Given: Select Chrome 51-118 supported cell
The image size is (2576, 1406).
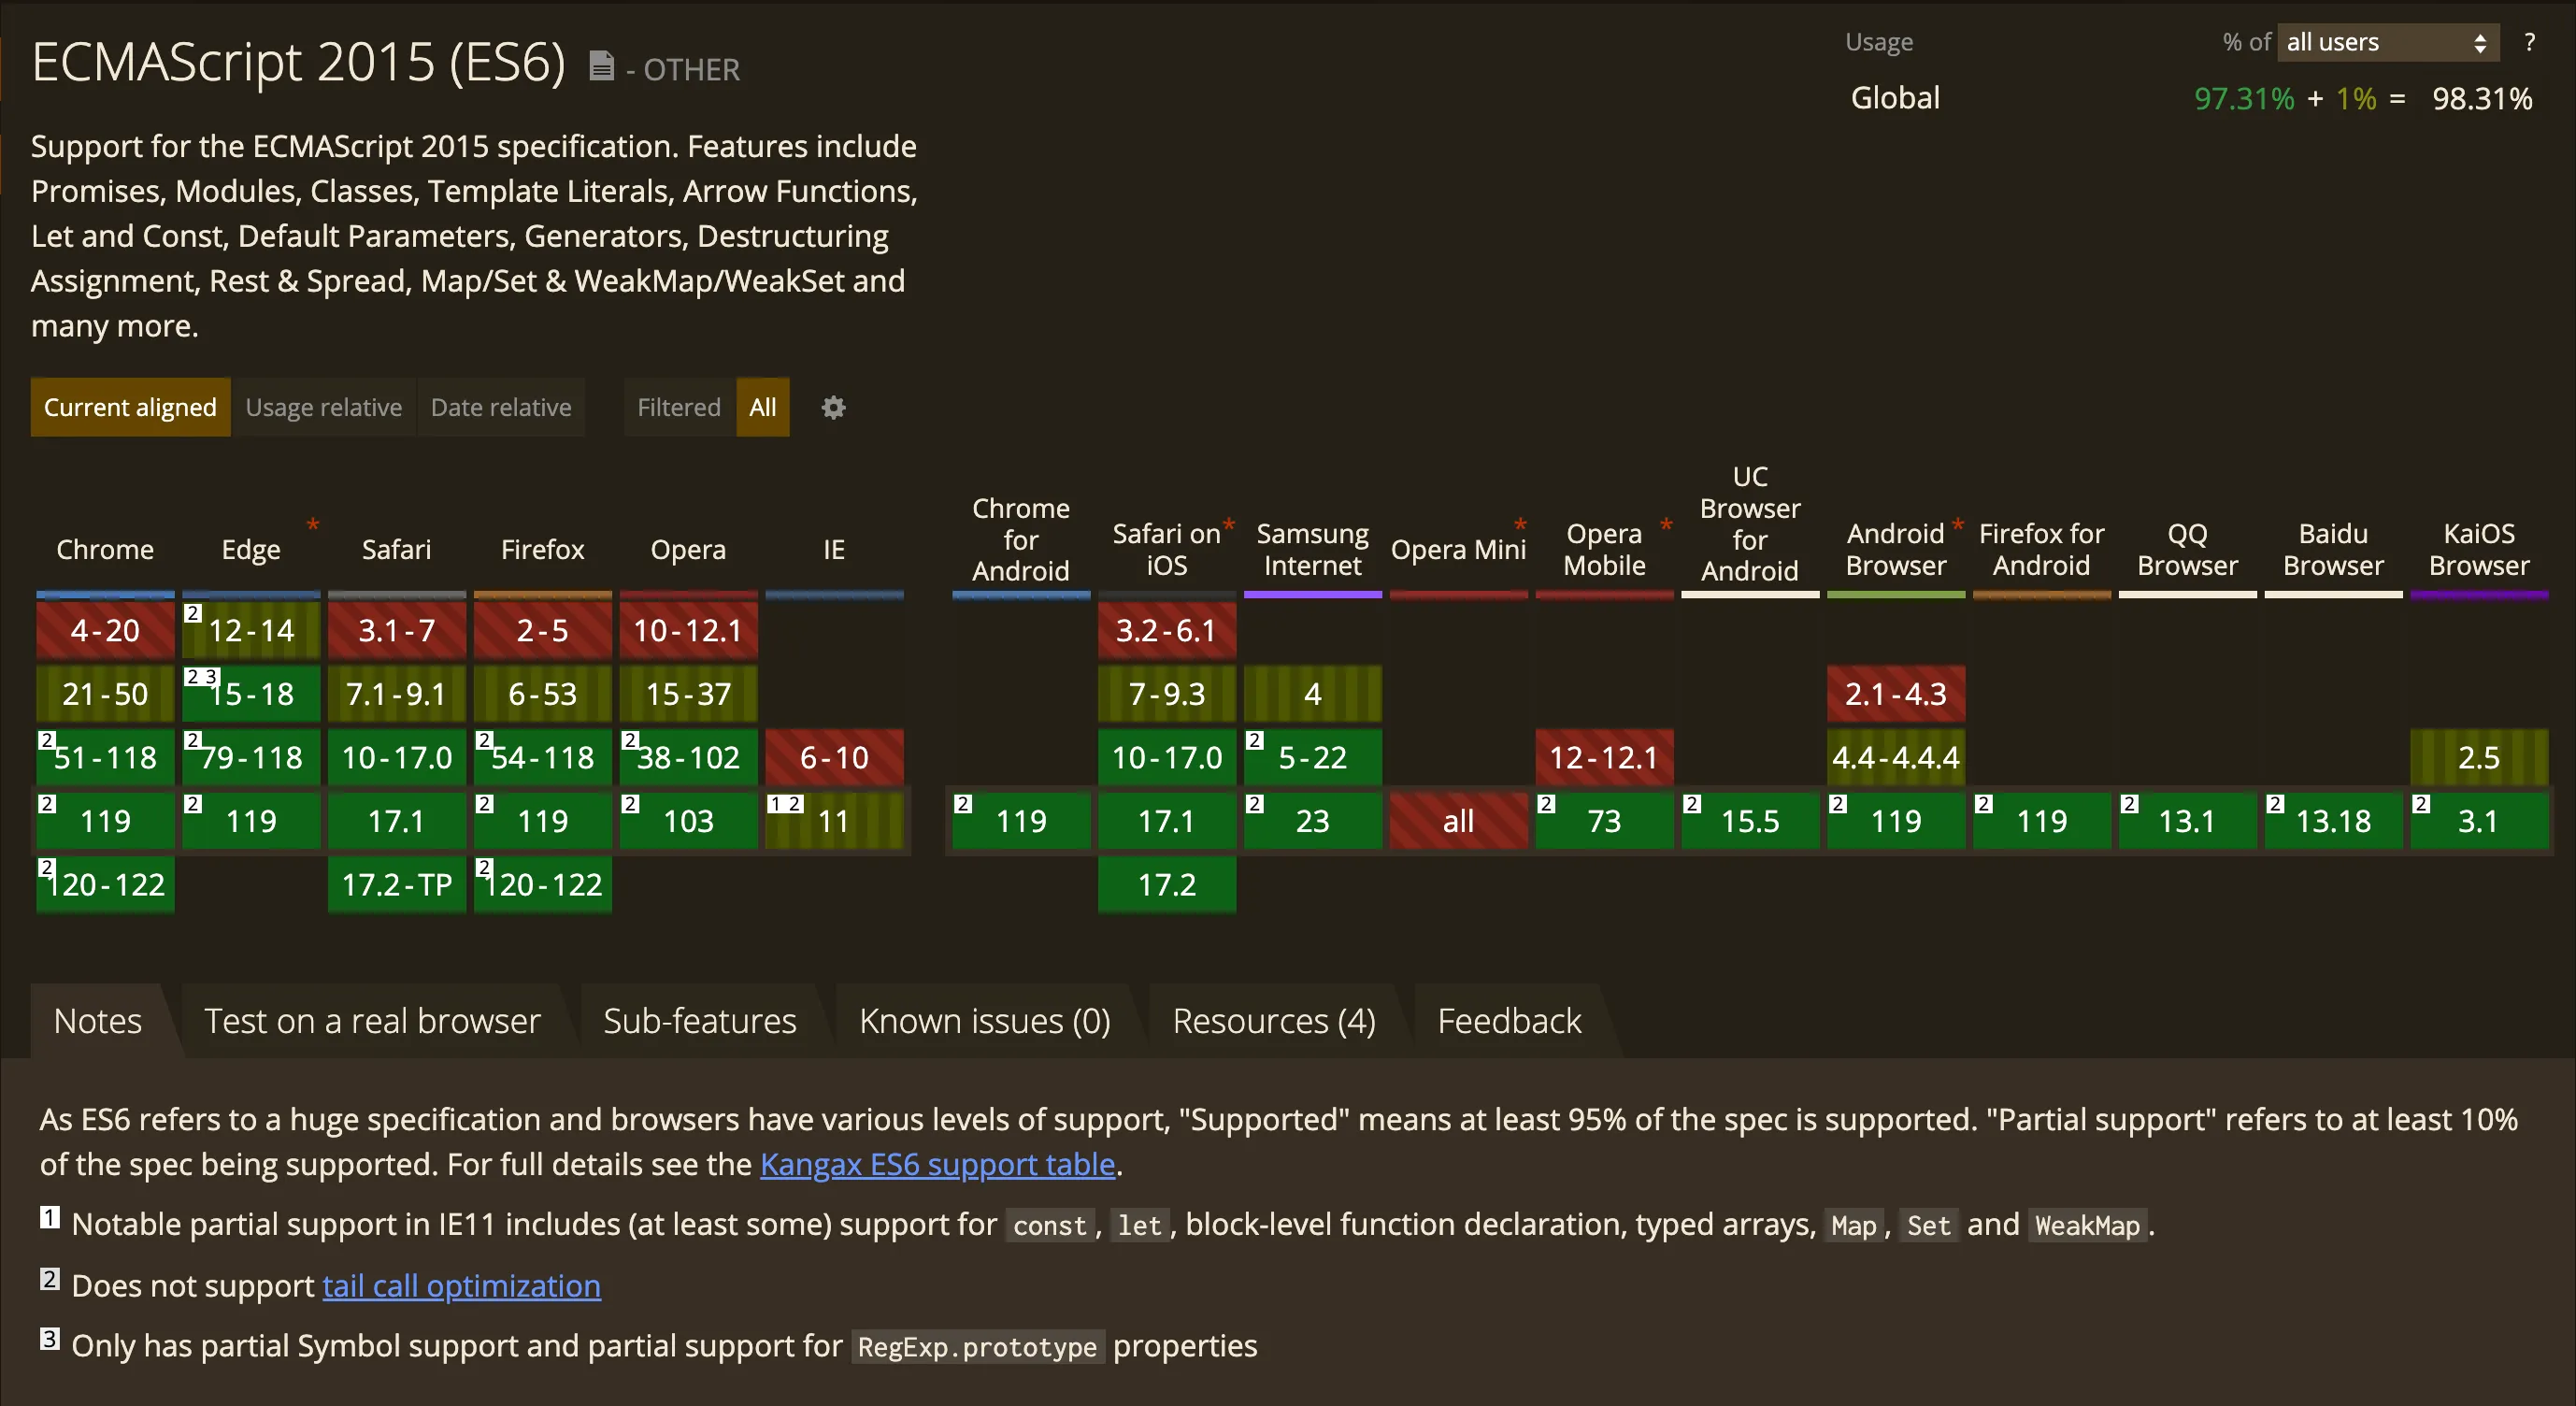Looking at the screenshot, I should [x=105, y=757].
